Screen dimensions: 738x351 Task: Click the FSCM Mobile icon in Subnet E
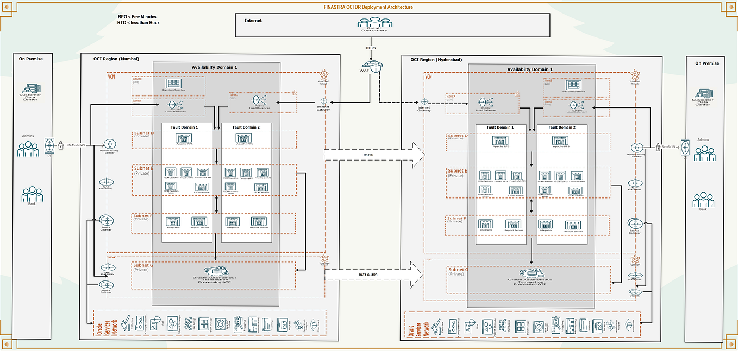pyautogui.click(x=201, y=187)
